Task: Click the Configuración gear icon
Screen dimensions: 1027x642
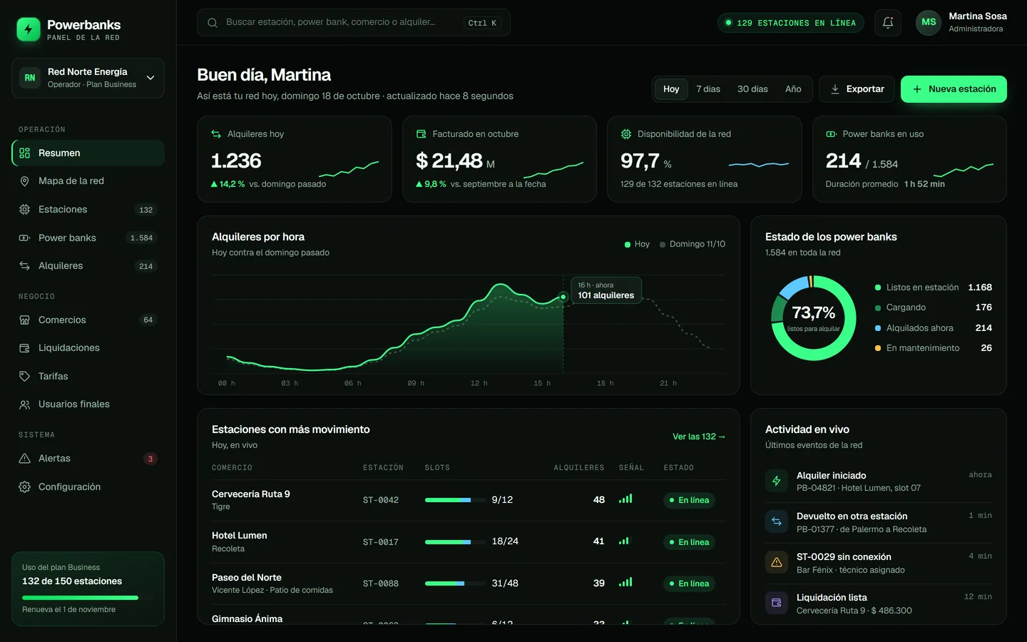Action: tap(24, 487)
